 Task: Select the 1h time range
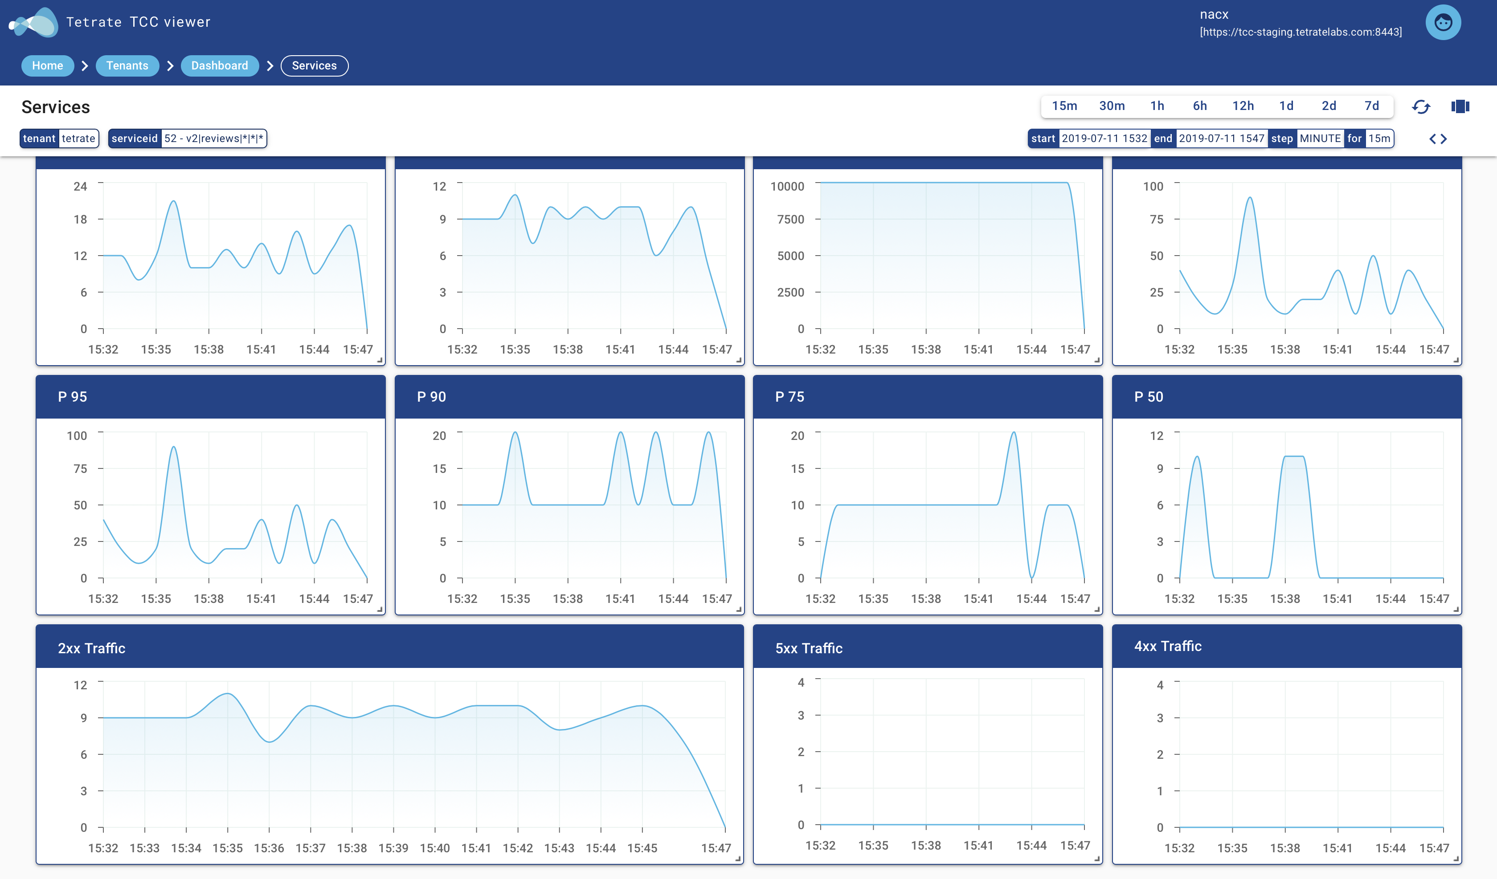point(1157,106)
